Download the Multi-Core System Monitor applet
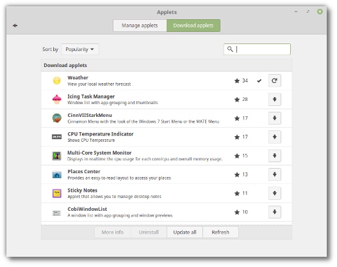 pyautogui.click(x=274, y=156)
